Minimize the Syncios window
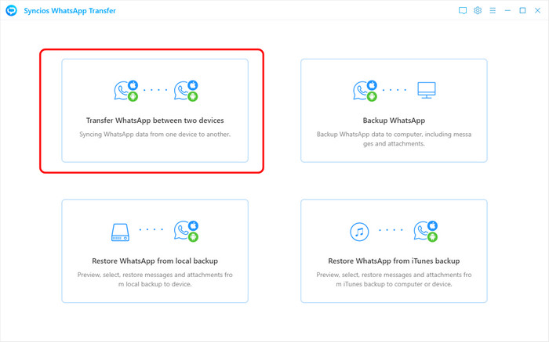This screenshot has height=342, width=549. click(x=507, y=10)
